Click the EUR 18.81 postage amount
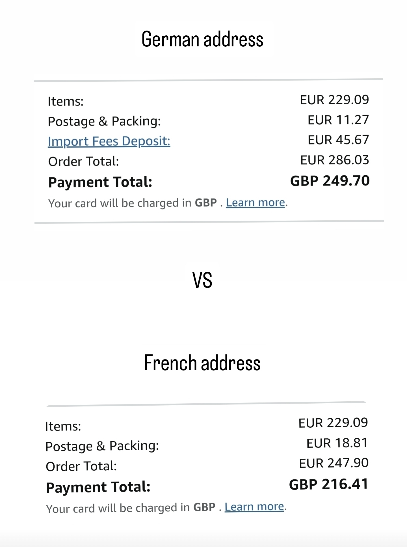This screenshot has width=407, height=547. point(337,443)
